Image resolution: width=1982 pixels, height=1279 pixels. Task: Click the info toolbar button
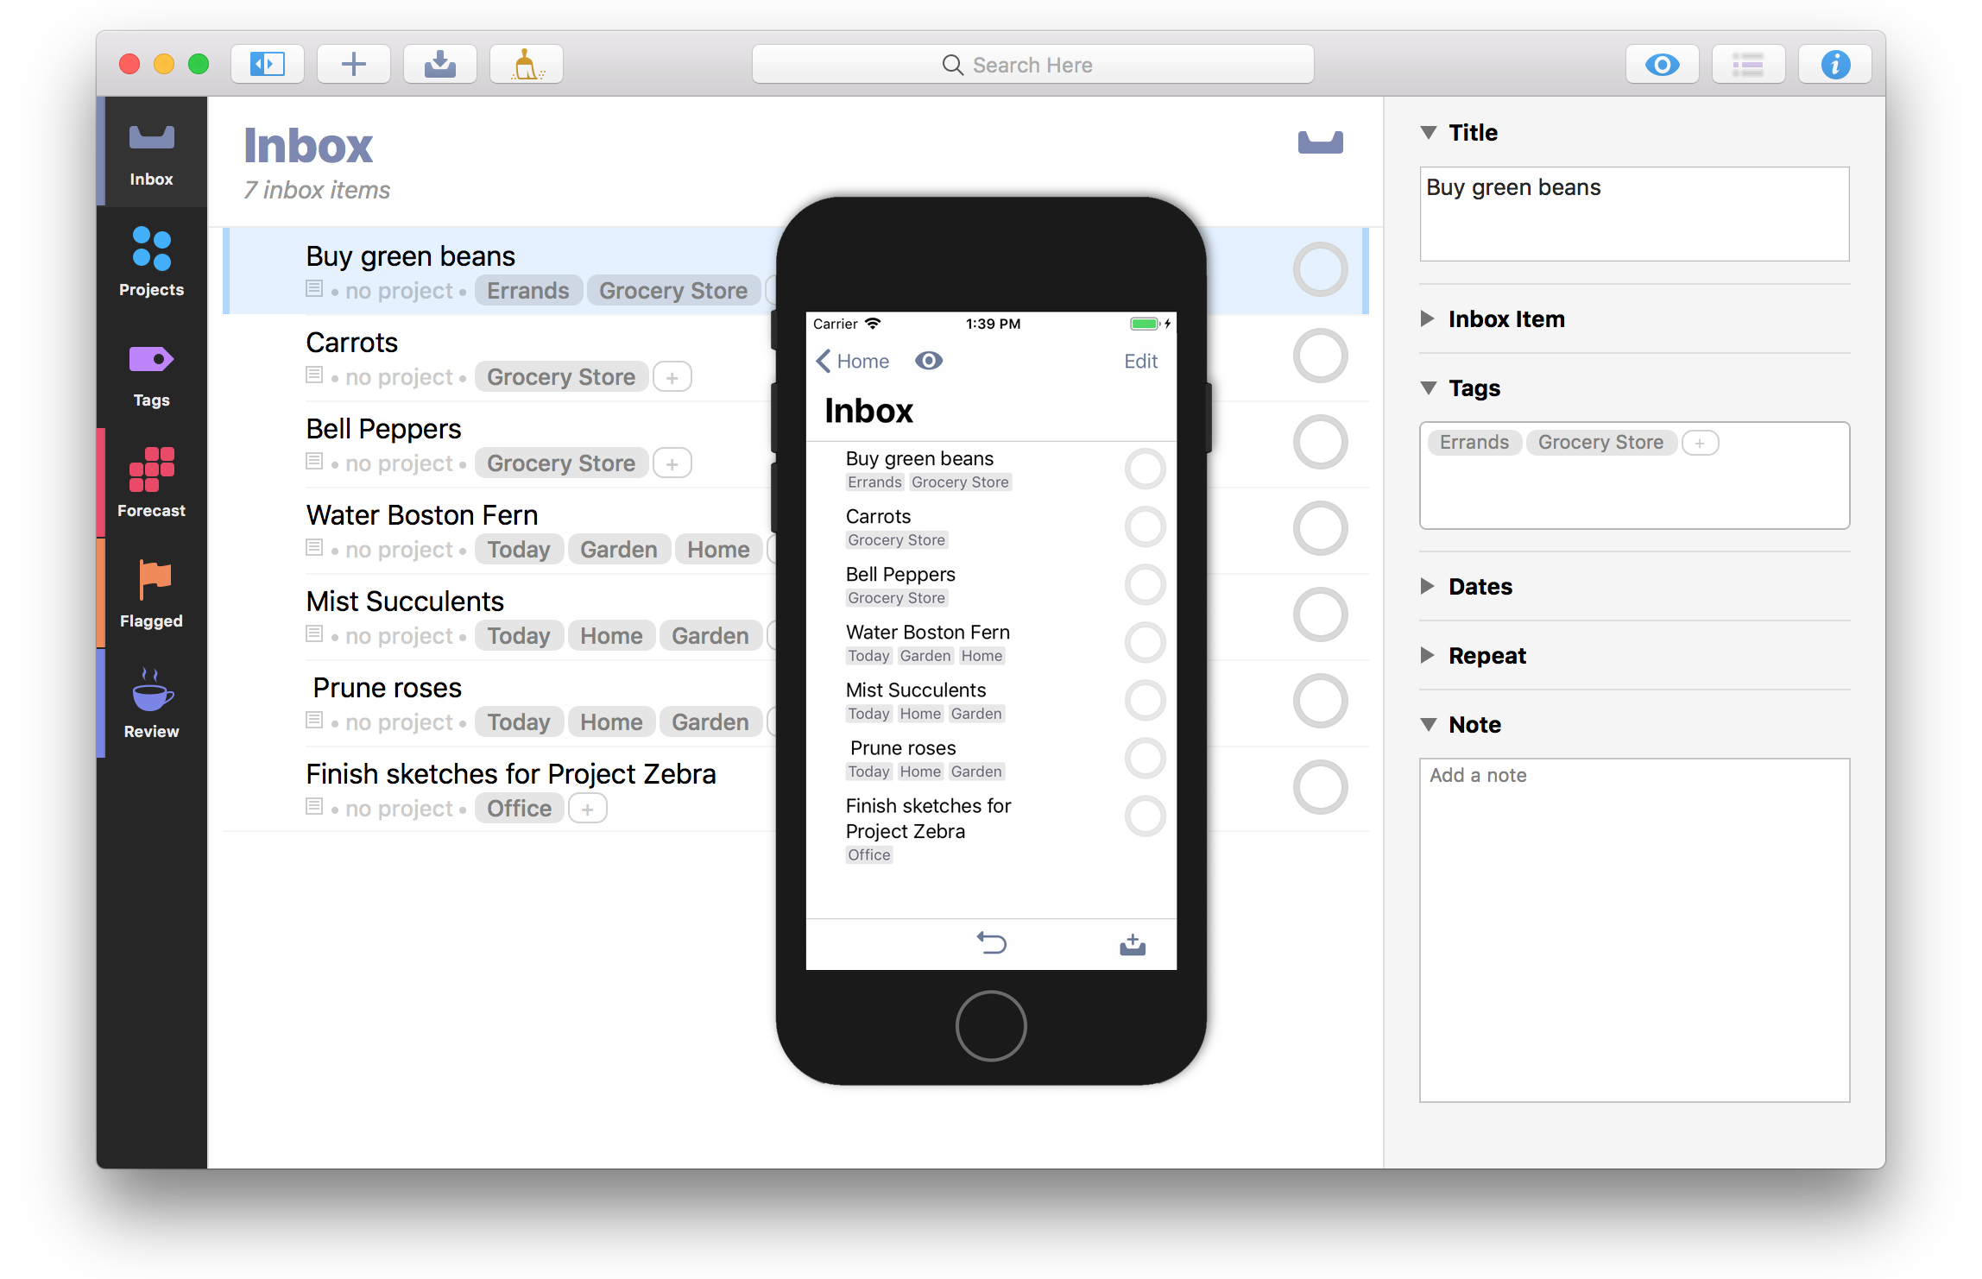pyautogui.click(x=1834, y=64)
